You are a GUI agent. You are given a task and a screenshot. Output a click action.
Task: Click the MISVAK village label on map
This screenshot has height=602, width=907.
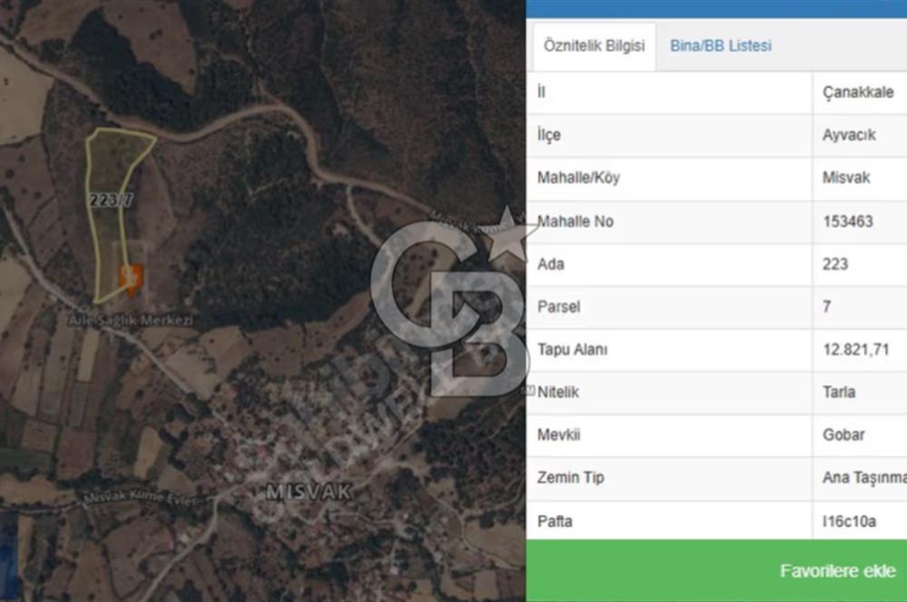[309, 492]
